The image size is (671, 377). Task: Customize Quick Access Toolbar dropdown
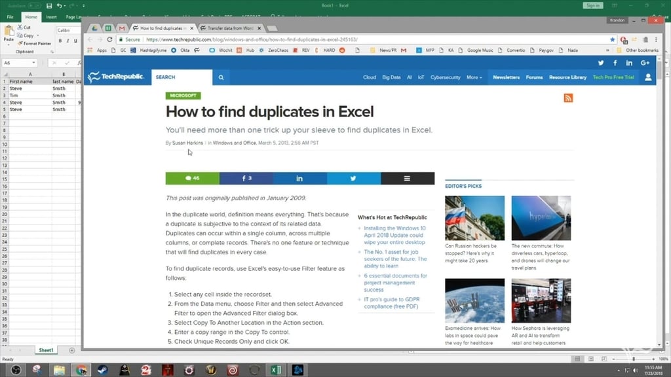83,5
